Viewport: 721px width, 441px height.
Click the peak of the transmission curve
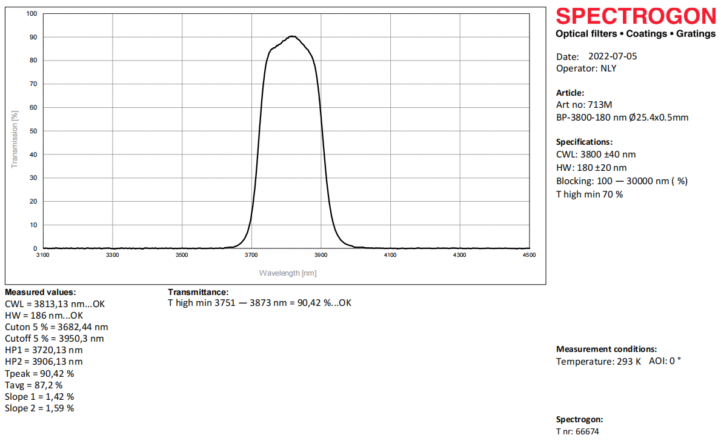[x=293, y=36]
